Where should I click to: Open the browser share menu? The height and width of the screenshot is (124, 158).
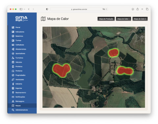[138, 9]
